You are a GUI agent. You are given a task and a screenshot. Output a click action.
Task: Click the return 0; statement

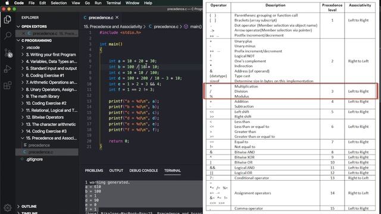tap(119, 141)
